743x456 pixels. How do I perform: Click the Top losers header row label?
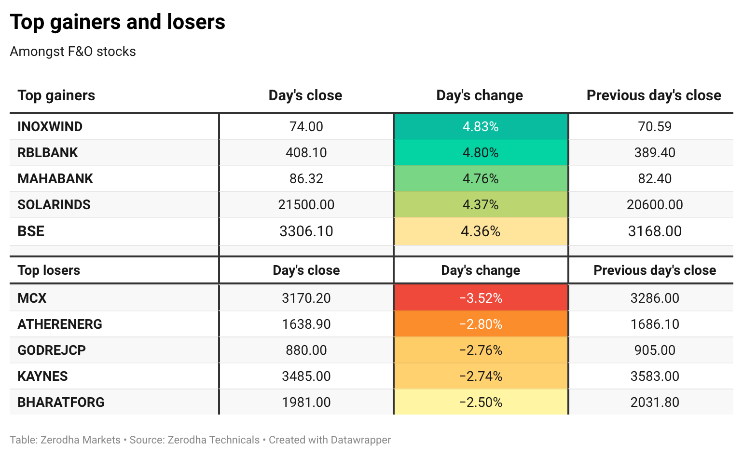pos(49,270)
